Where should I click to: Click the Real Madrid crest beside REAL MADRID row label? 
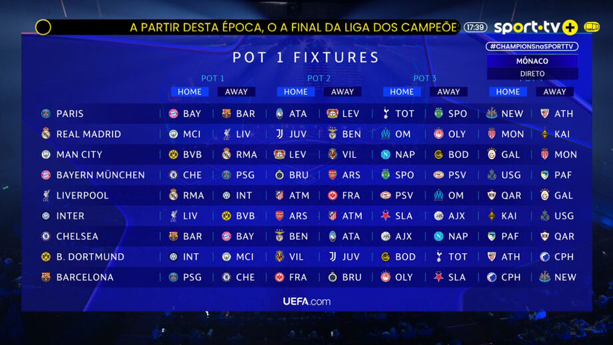(x=46, y=134)
